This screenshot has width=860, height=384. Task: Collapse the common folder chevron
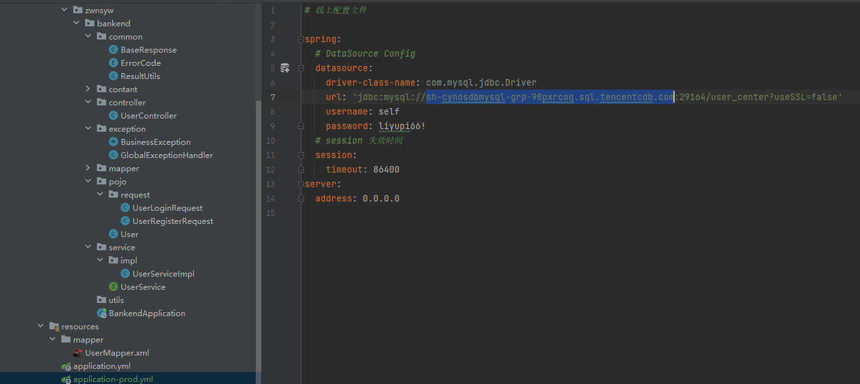(x=88, y=36)
